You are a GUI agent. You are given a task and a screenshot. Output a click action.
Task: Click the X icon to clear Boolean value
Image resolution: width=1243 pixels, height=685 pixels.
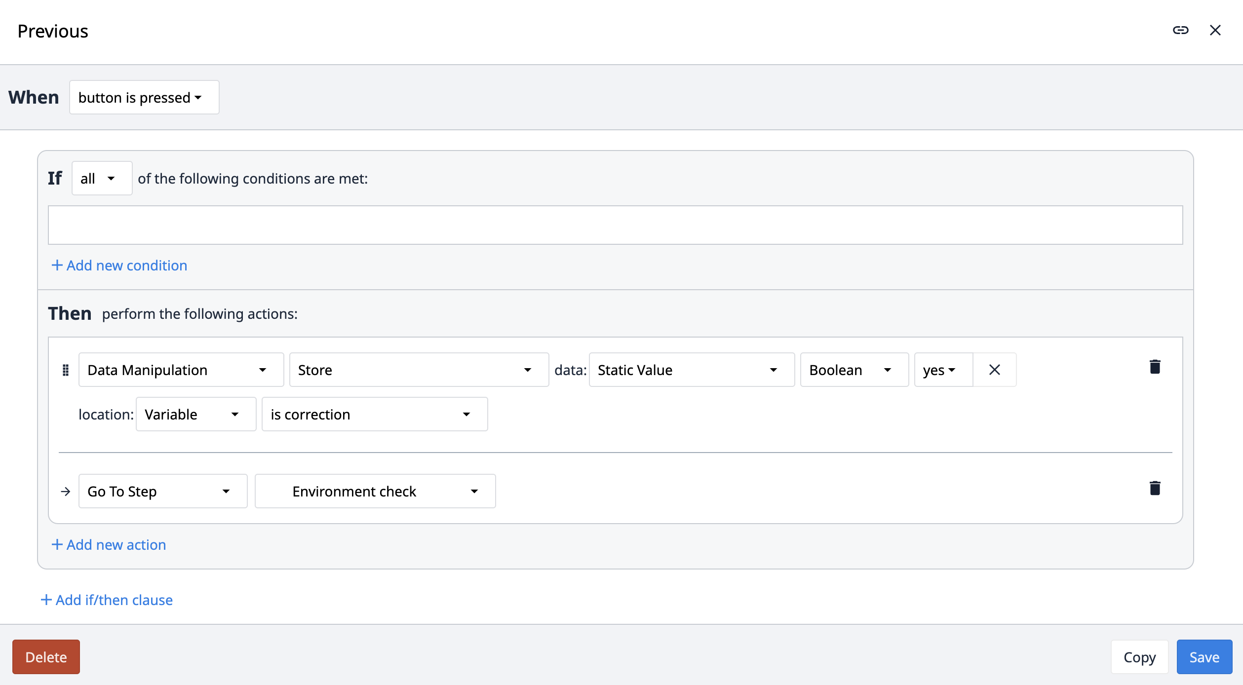point(994,370)
